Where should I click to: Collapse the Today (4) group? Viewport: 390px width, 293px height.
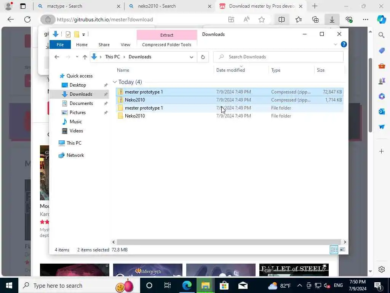115,82
